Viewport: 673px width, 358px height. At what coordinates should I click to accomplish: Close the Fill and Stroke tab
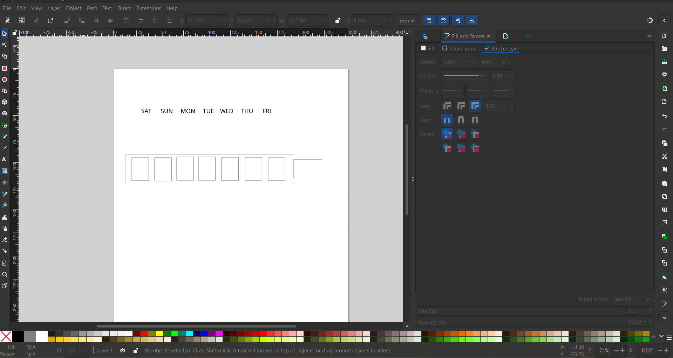(x=489, y=36)
